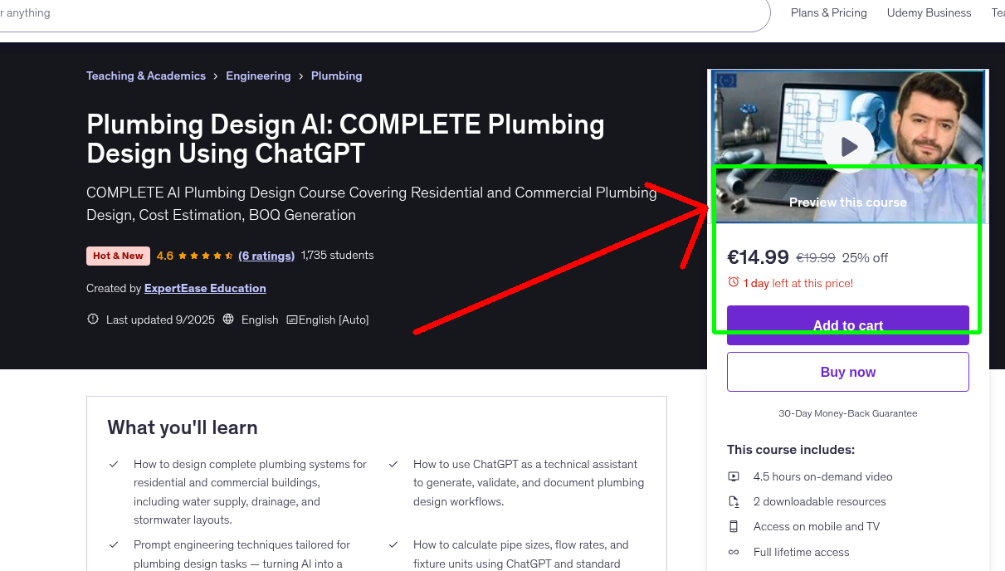Image resolution: width=1005 pixels, height=571 pixels.
Task: Click the full lifetime access infinity icon
Action: click(734, 552)
